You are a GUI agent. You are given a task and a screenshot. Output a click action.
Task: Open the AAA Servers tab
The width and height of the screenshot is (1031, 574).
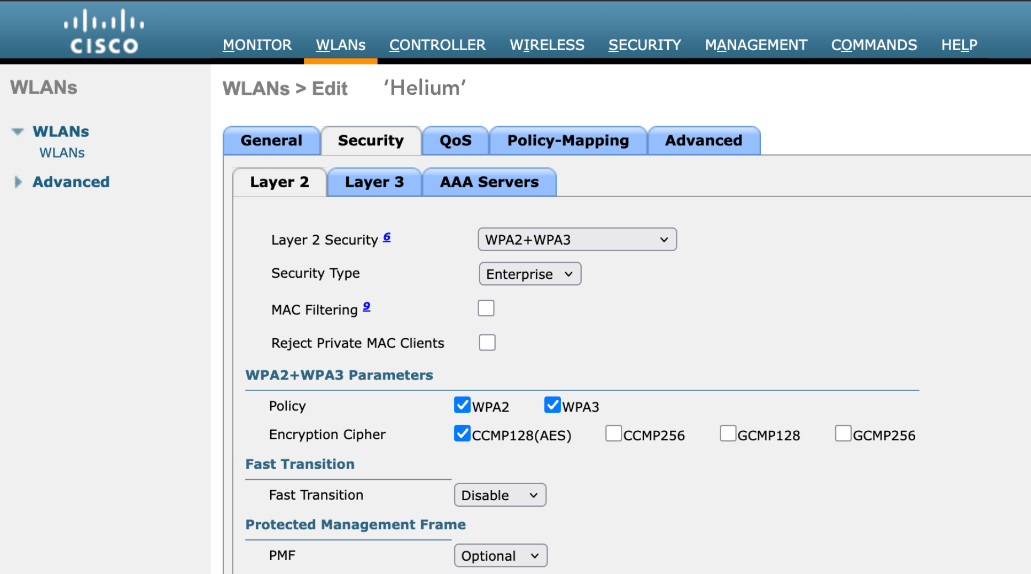pos(489,182)
